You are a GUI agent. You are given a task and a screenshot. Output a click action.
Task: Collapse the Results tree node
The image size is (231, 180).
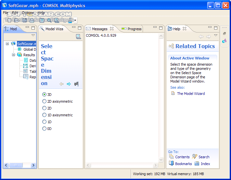(x=14, y=55)
